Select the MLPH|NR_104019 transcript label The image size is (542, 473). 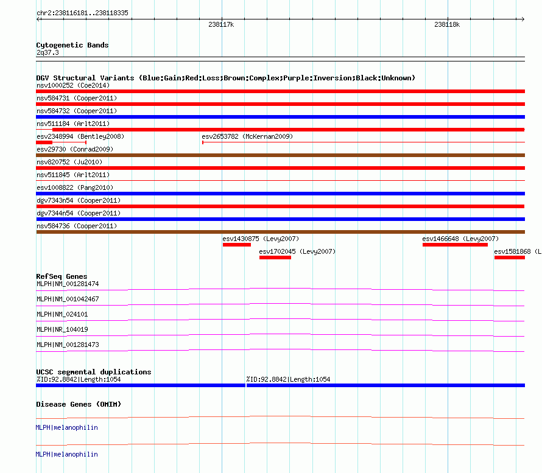pyautogui.click(x=62, y=329)
